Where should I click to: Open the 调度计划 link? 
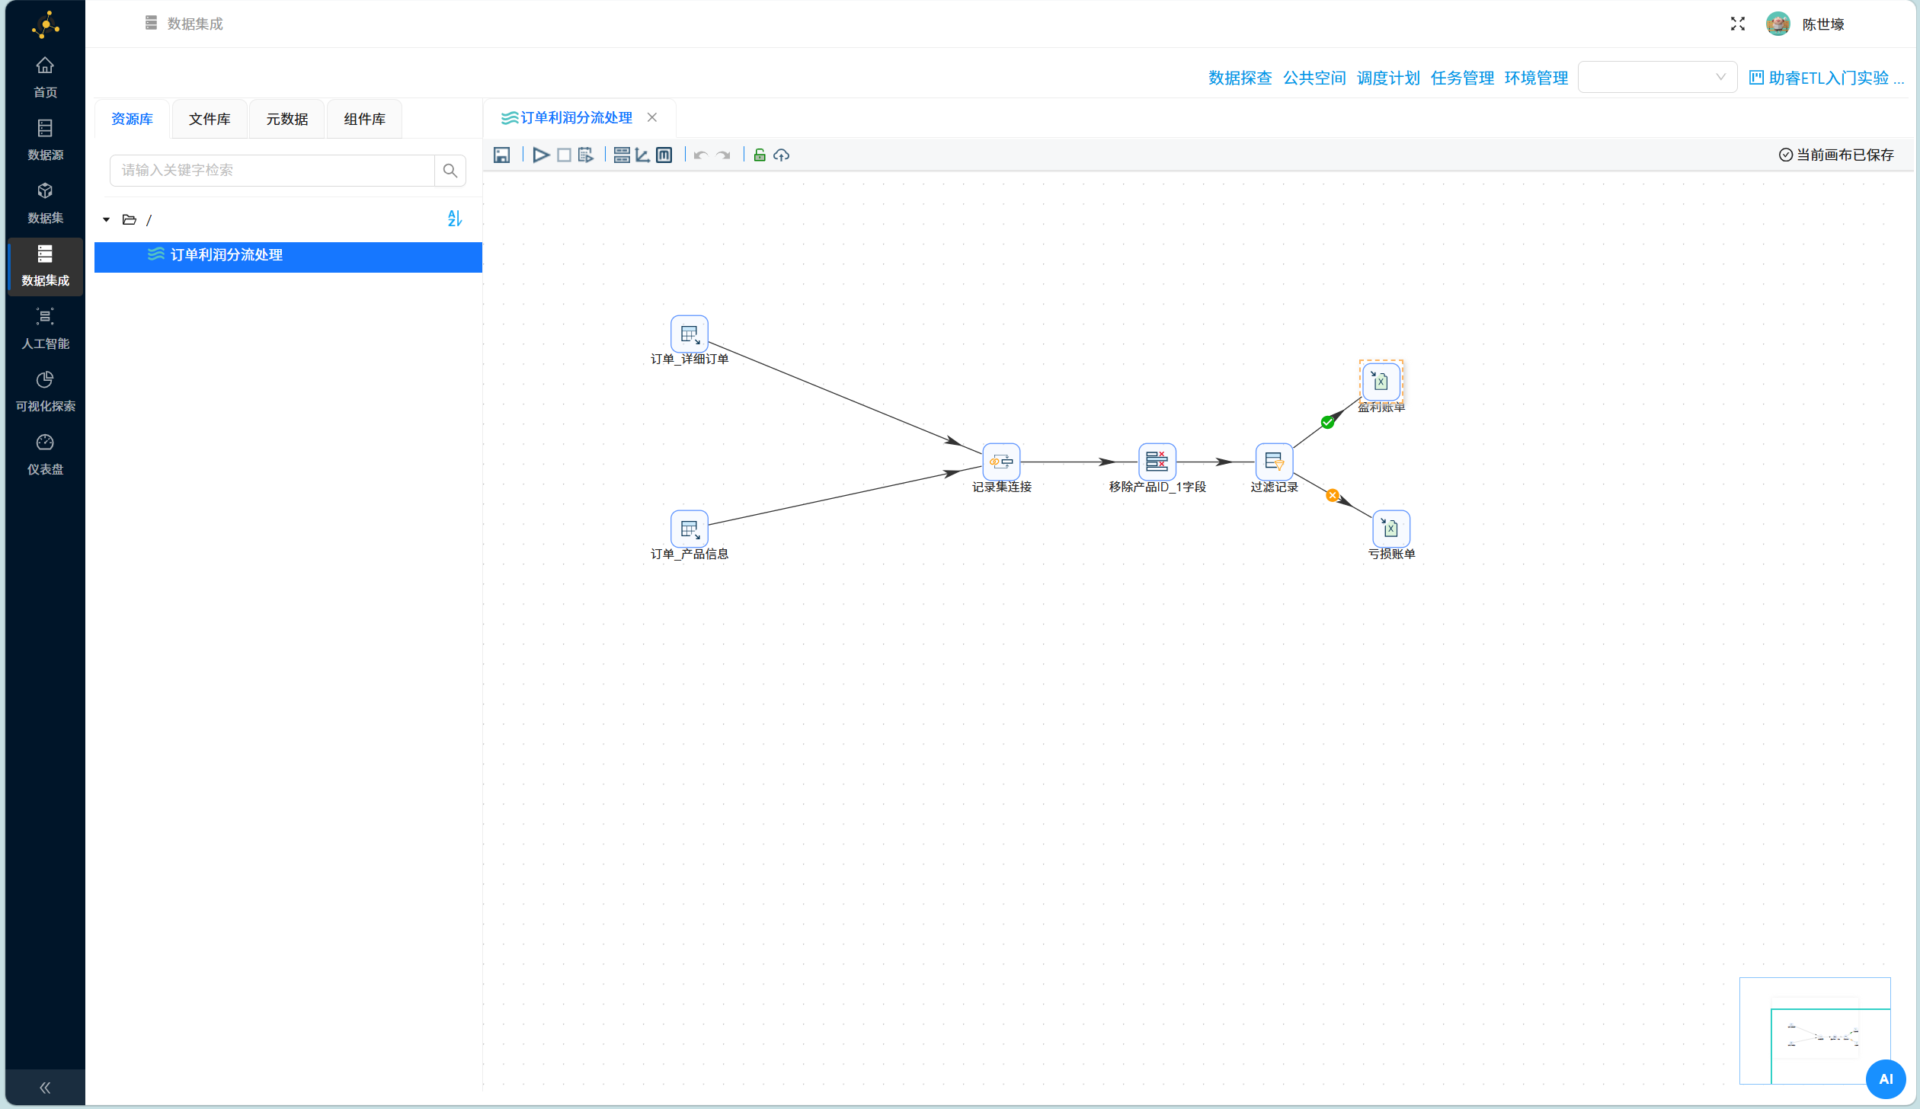point(1388,78)
